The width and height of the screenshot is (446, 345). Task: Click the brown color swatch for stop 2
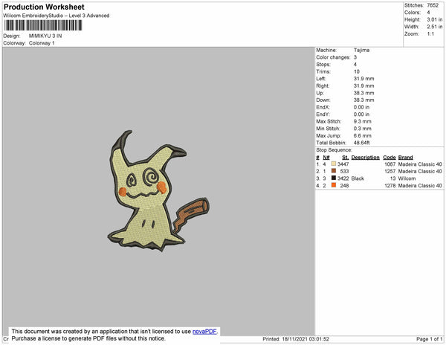click(x=334, y=171)
